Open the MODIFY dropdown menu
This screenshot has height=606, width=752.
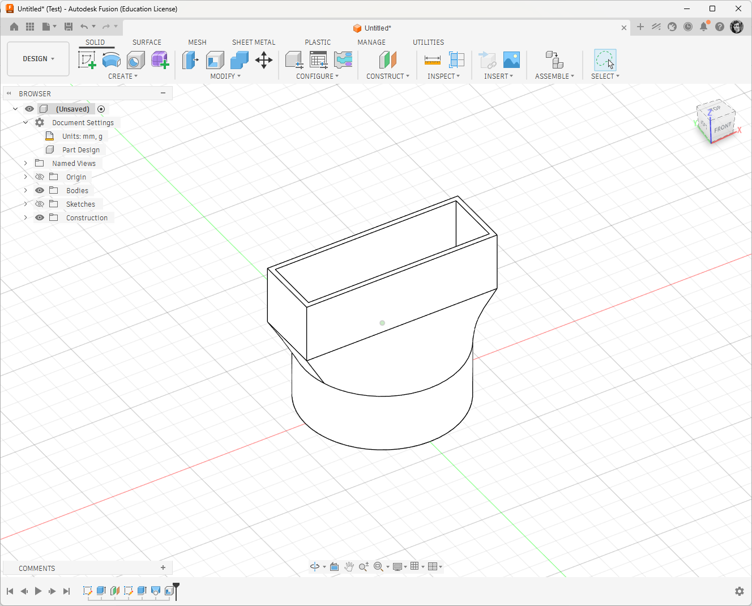point(225,76)
